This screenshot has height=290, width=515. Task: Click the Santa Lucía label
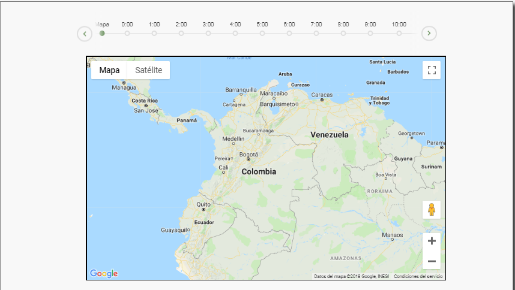(x=382, y=62)
